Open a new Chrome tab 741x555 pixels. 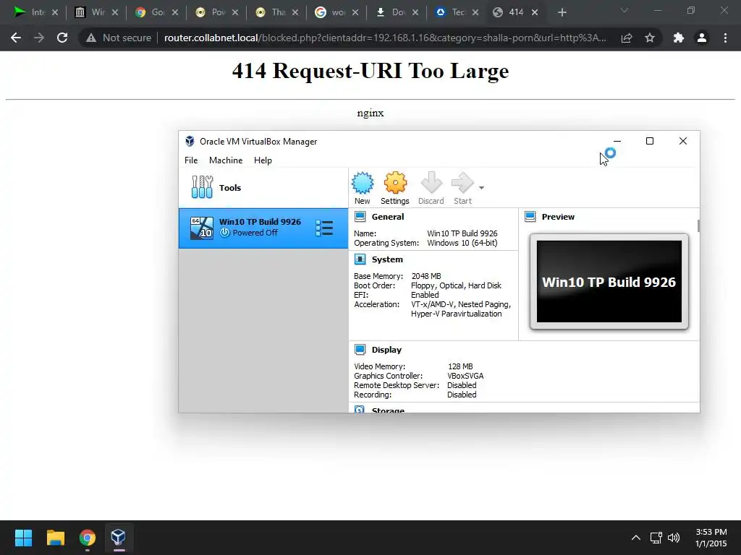(562, 13)
